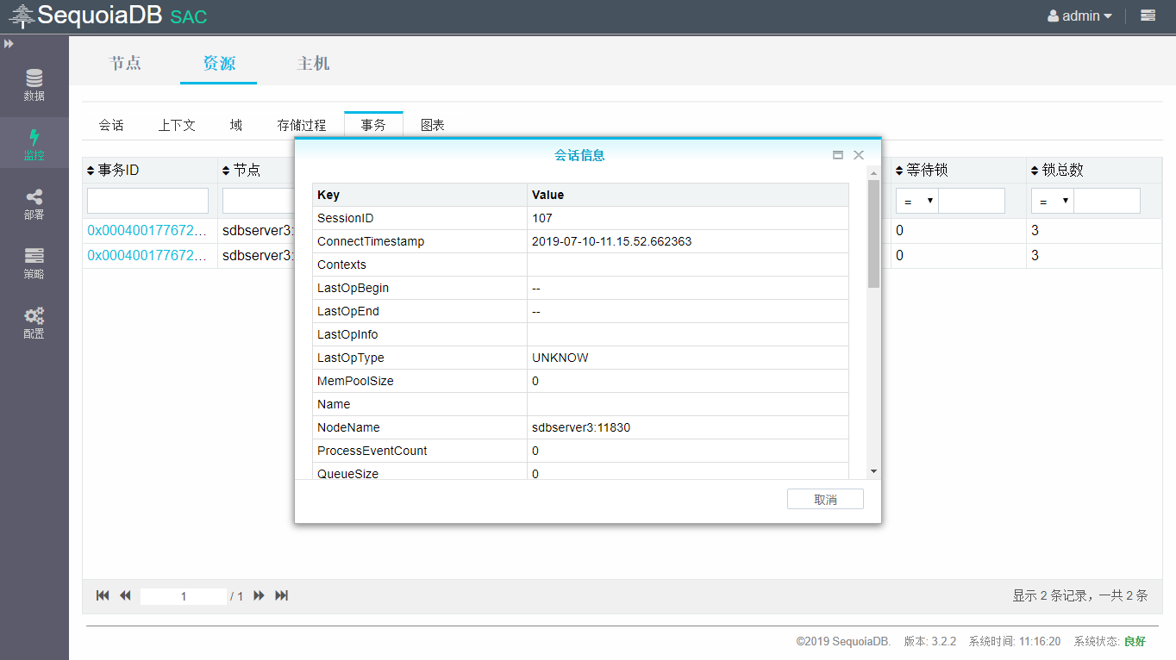1176x660 pixels.
Task: Click the dialog's vertical scrollbar down arrow
Action: tap(873, 471)
